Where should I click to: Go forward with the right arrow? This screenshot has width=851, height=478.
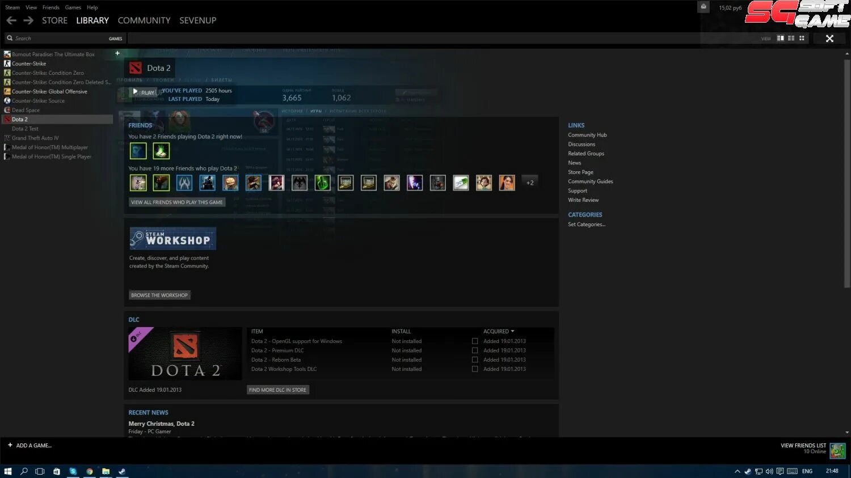(28, 20)
